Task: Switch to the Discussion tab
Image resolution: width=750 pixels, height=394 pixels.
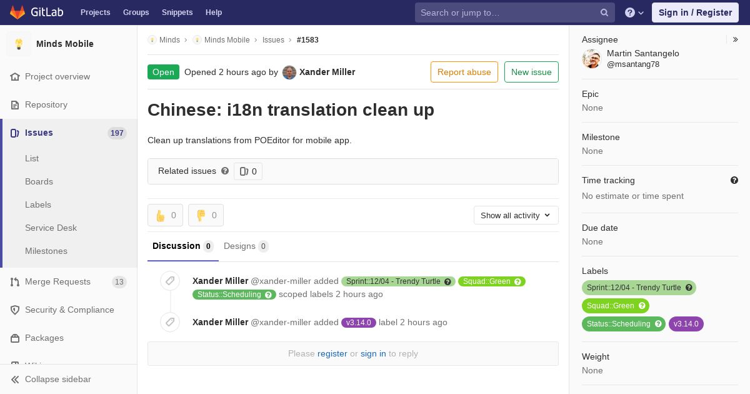Action: (x=183, y=246)
